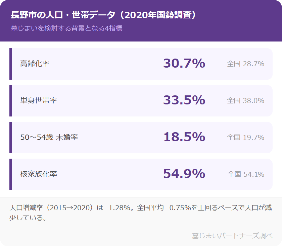Image resolution: width=282 pixels, height=247 pixels.
Task: Select the 単身世帯率 label
Action: [x=39, y=100]
